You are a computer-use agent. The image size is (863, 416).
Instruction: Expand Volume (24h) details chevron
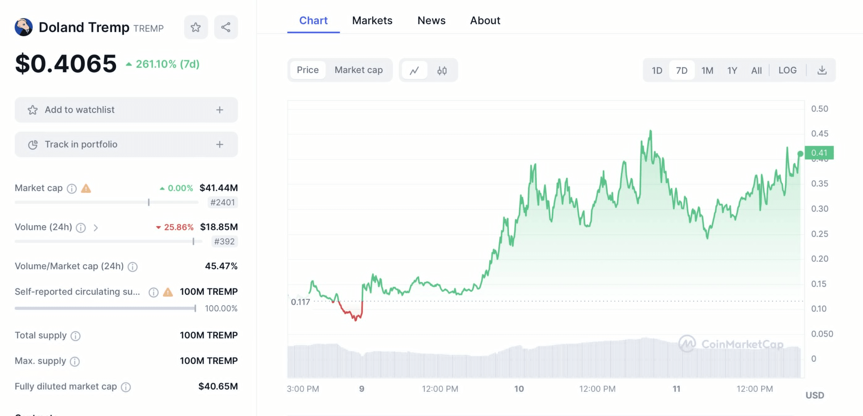pyautogui.click(x=96, y=228)
